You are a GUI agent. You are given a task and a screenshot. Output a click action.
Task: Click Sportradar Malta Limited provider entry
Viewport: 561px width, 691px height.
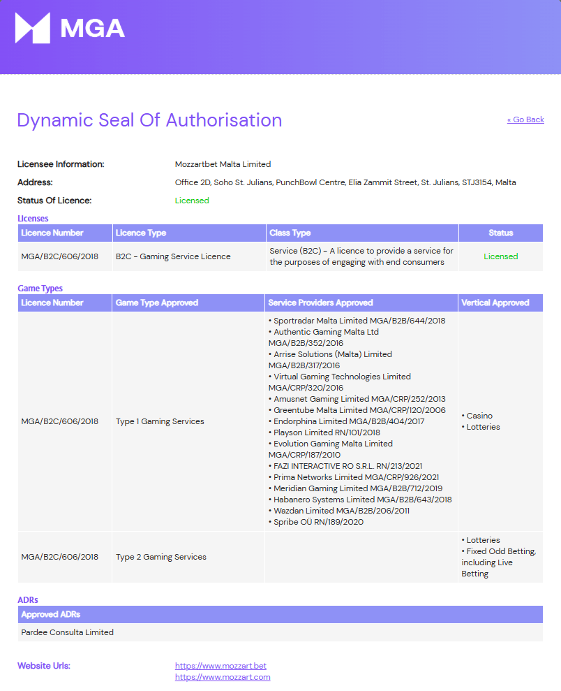click(357, 321)
